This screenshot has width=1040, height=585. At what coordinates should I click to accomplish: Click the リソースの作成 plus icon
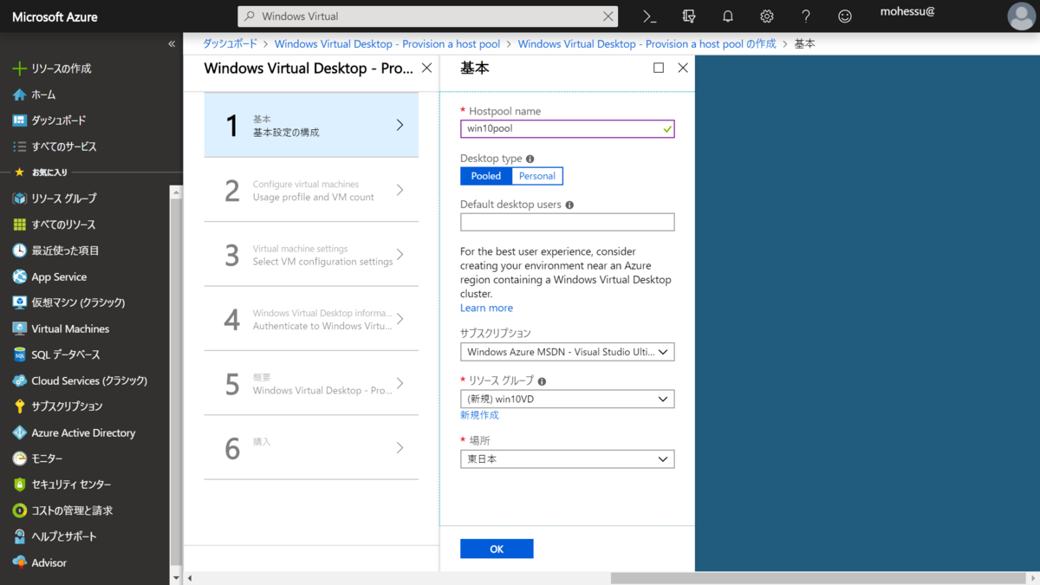(19, 68)
